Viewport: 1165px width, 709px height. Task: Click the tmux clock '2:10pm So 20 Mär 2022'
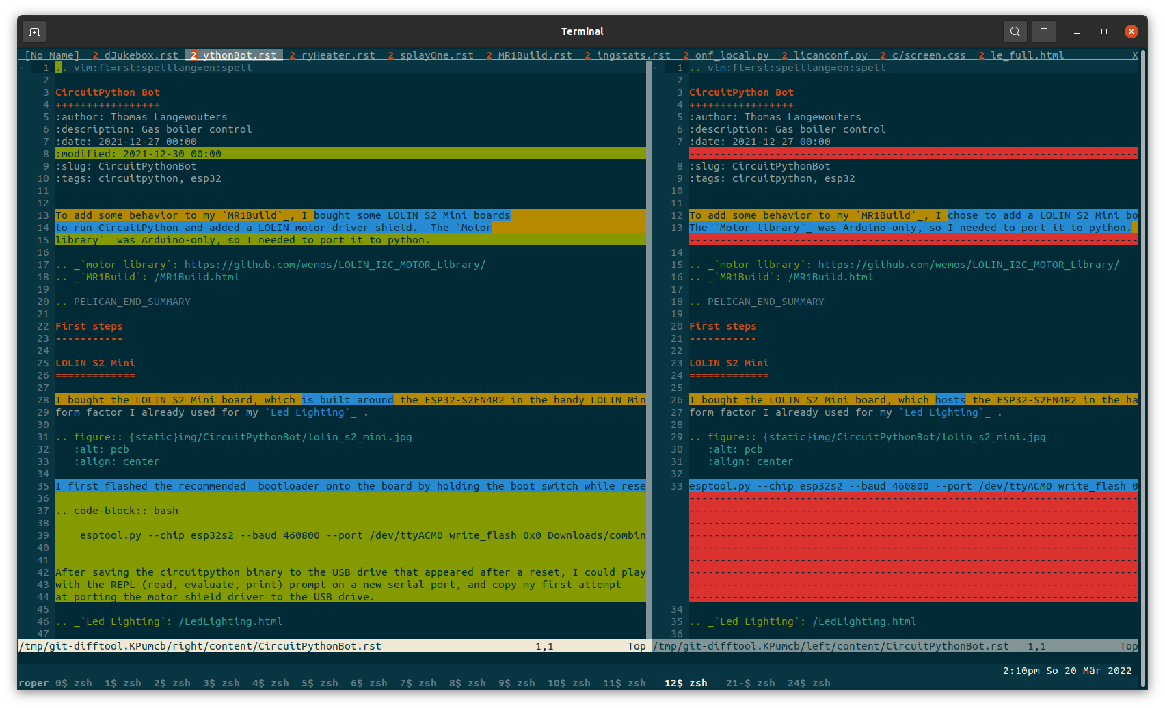pos(1067,671)
